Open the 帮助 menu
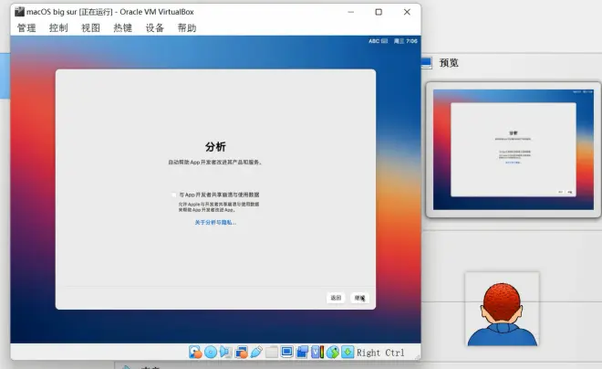602x369 pixels. pos(187,28)
